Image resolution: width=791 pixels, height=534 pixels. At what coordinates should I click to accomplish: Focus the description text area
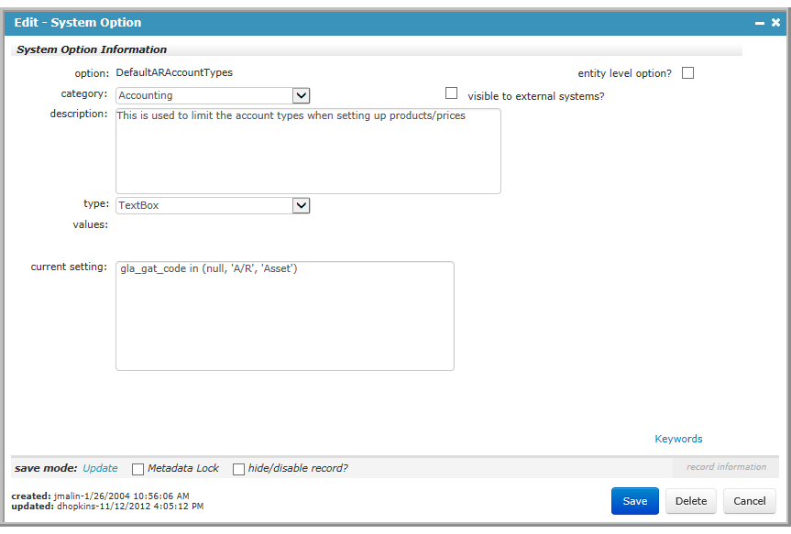(308, 151)
